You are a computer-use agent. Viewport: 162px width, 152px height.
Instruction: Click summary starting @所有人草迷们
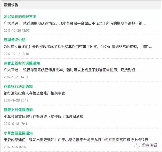click(x=77, y=47)
